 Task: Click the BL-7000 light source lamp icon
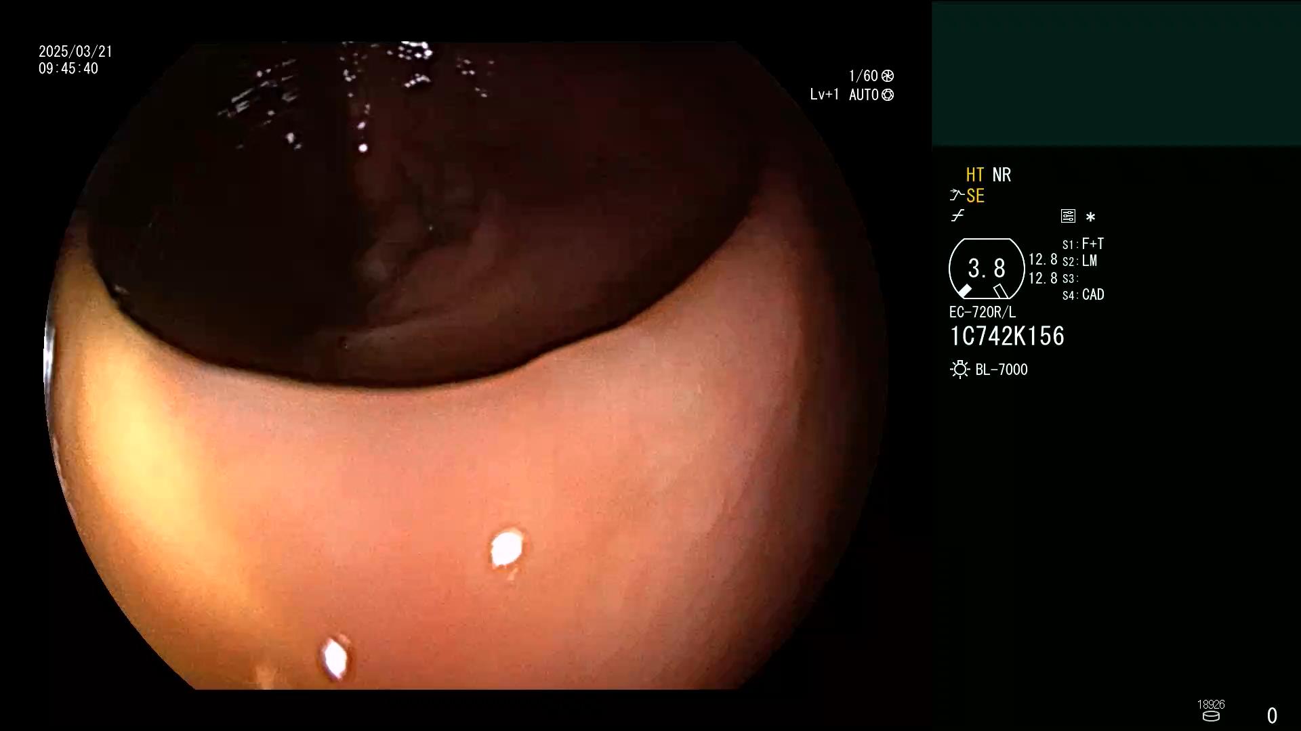pyautogui.click(x=960, y=370)
